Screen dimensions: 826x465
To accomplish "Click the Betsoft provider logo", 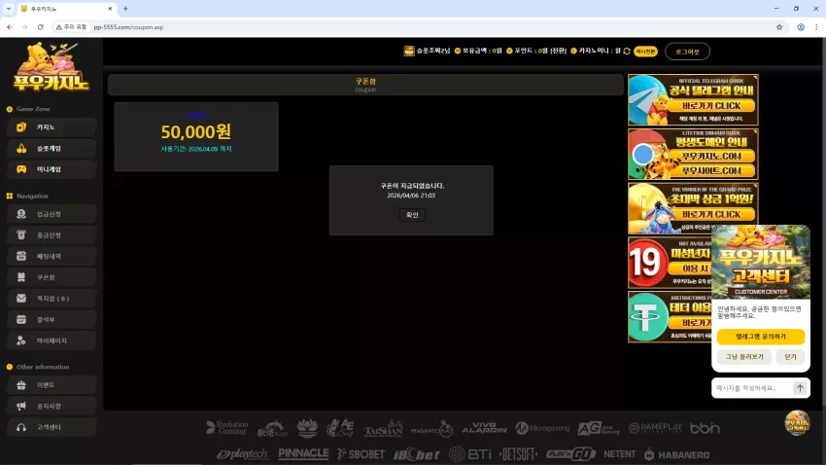I will [518, 454].
